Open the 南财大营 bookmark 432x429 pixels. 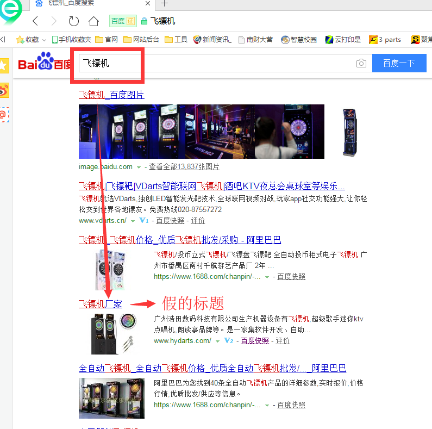coord(255,40)
